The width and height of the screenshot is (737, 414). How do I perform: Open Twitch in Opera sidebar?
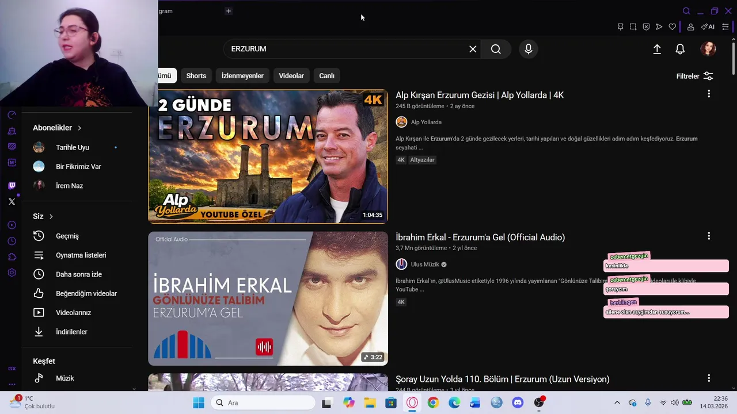[12, 185]
